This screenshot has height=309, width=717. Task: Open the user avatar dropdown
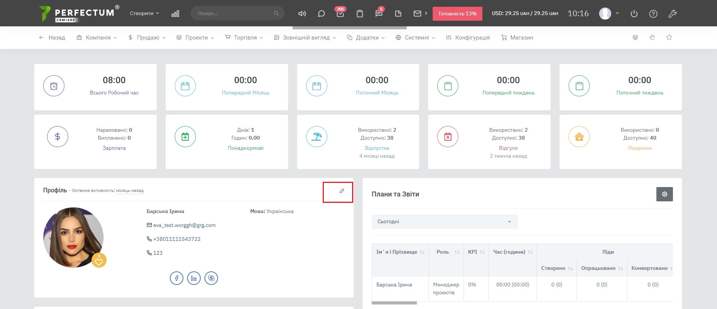click(x=609, y=14)
